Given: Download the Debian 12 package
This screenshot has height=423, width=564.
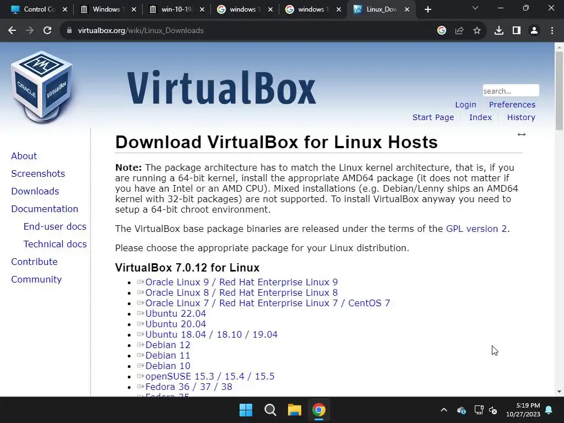Looking at the screenshot, I should 167,345.
